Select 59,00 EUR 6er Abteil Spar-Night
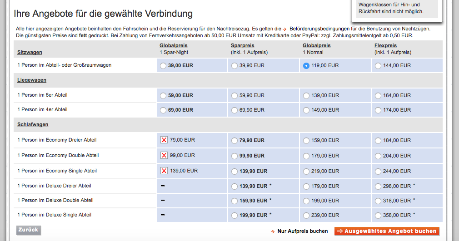This screenshot has height=241, width=459. [164, 96]
